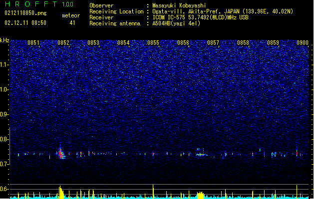Click the 0900 time marker
Image resolution: width=314 pixels, height=199 pixels.
pos(303,43)
